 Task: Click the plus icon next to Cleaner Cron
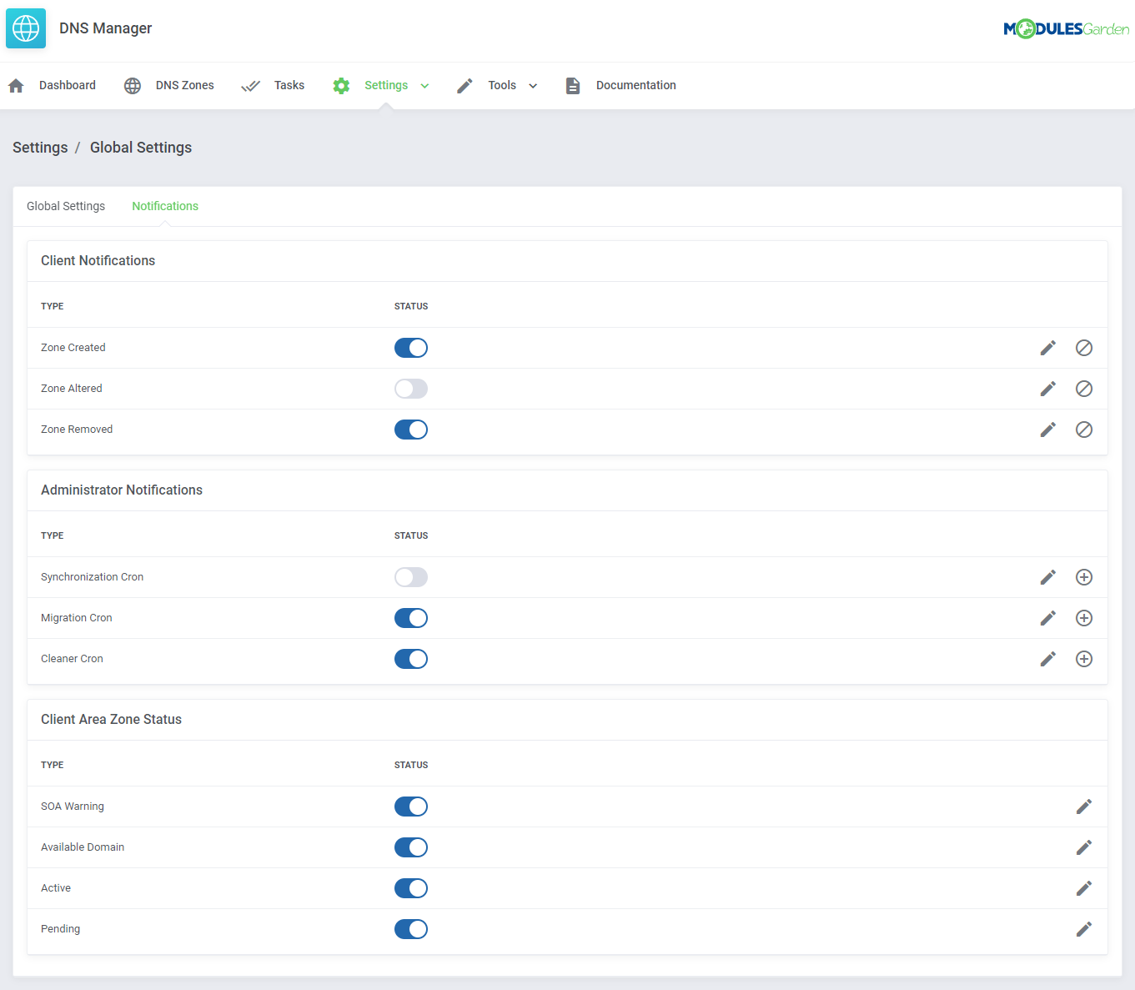[x=1084, y=658]
